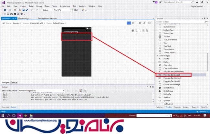Click the Windows Start button on taskbar
Viewport: 210px width, 134px height.
coord(3,115)
